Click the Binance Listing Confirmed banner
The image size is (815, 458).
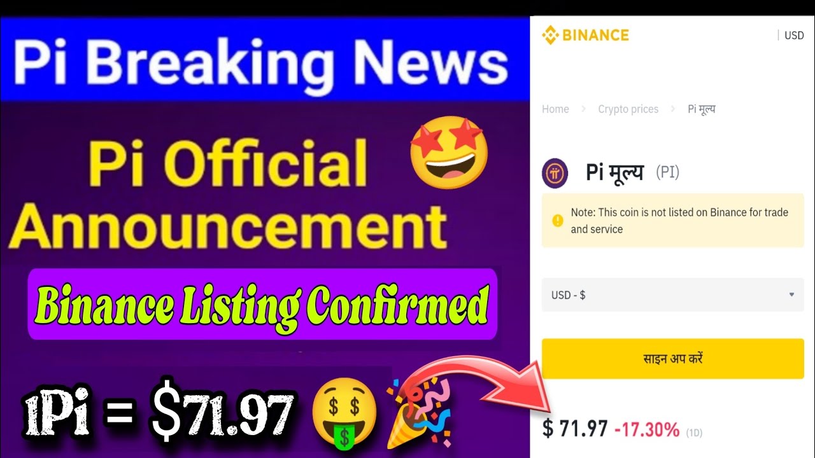262,305
